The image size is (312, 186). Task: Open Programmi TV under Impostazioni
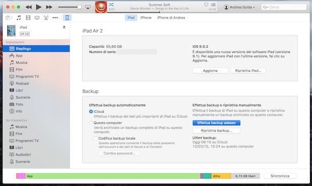36,76
